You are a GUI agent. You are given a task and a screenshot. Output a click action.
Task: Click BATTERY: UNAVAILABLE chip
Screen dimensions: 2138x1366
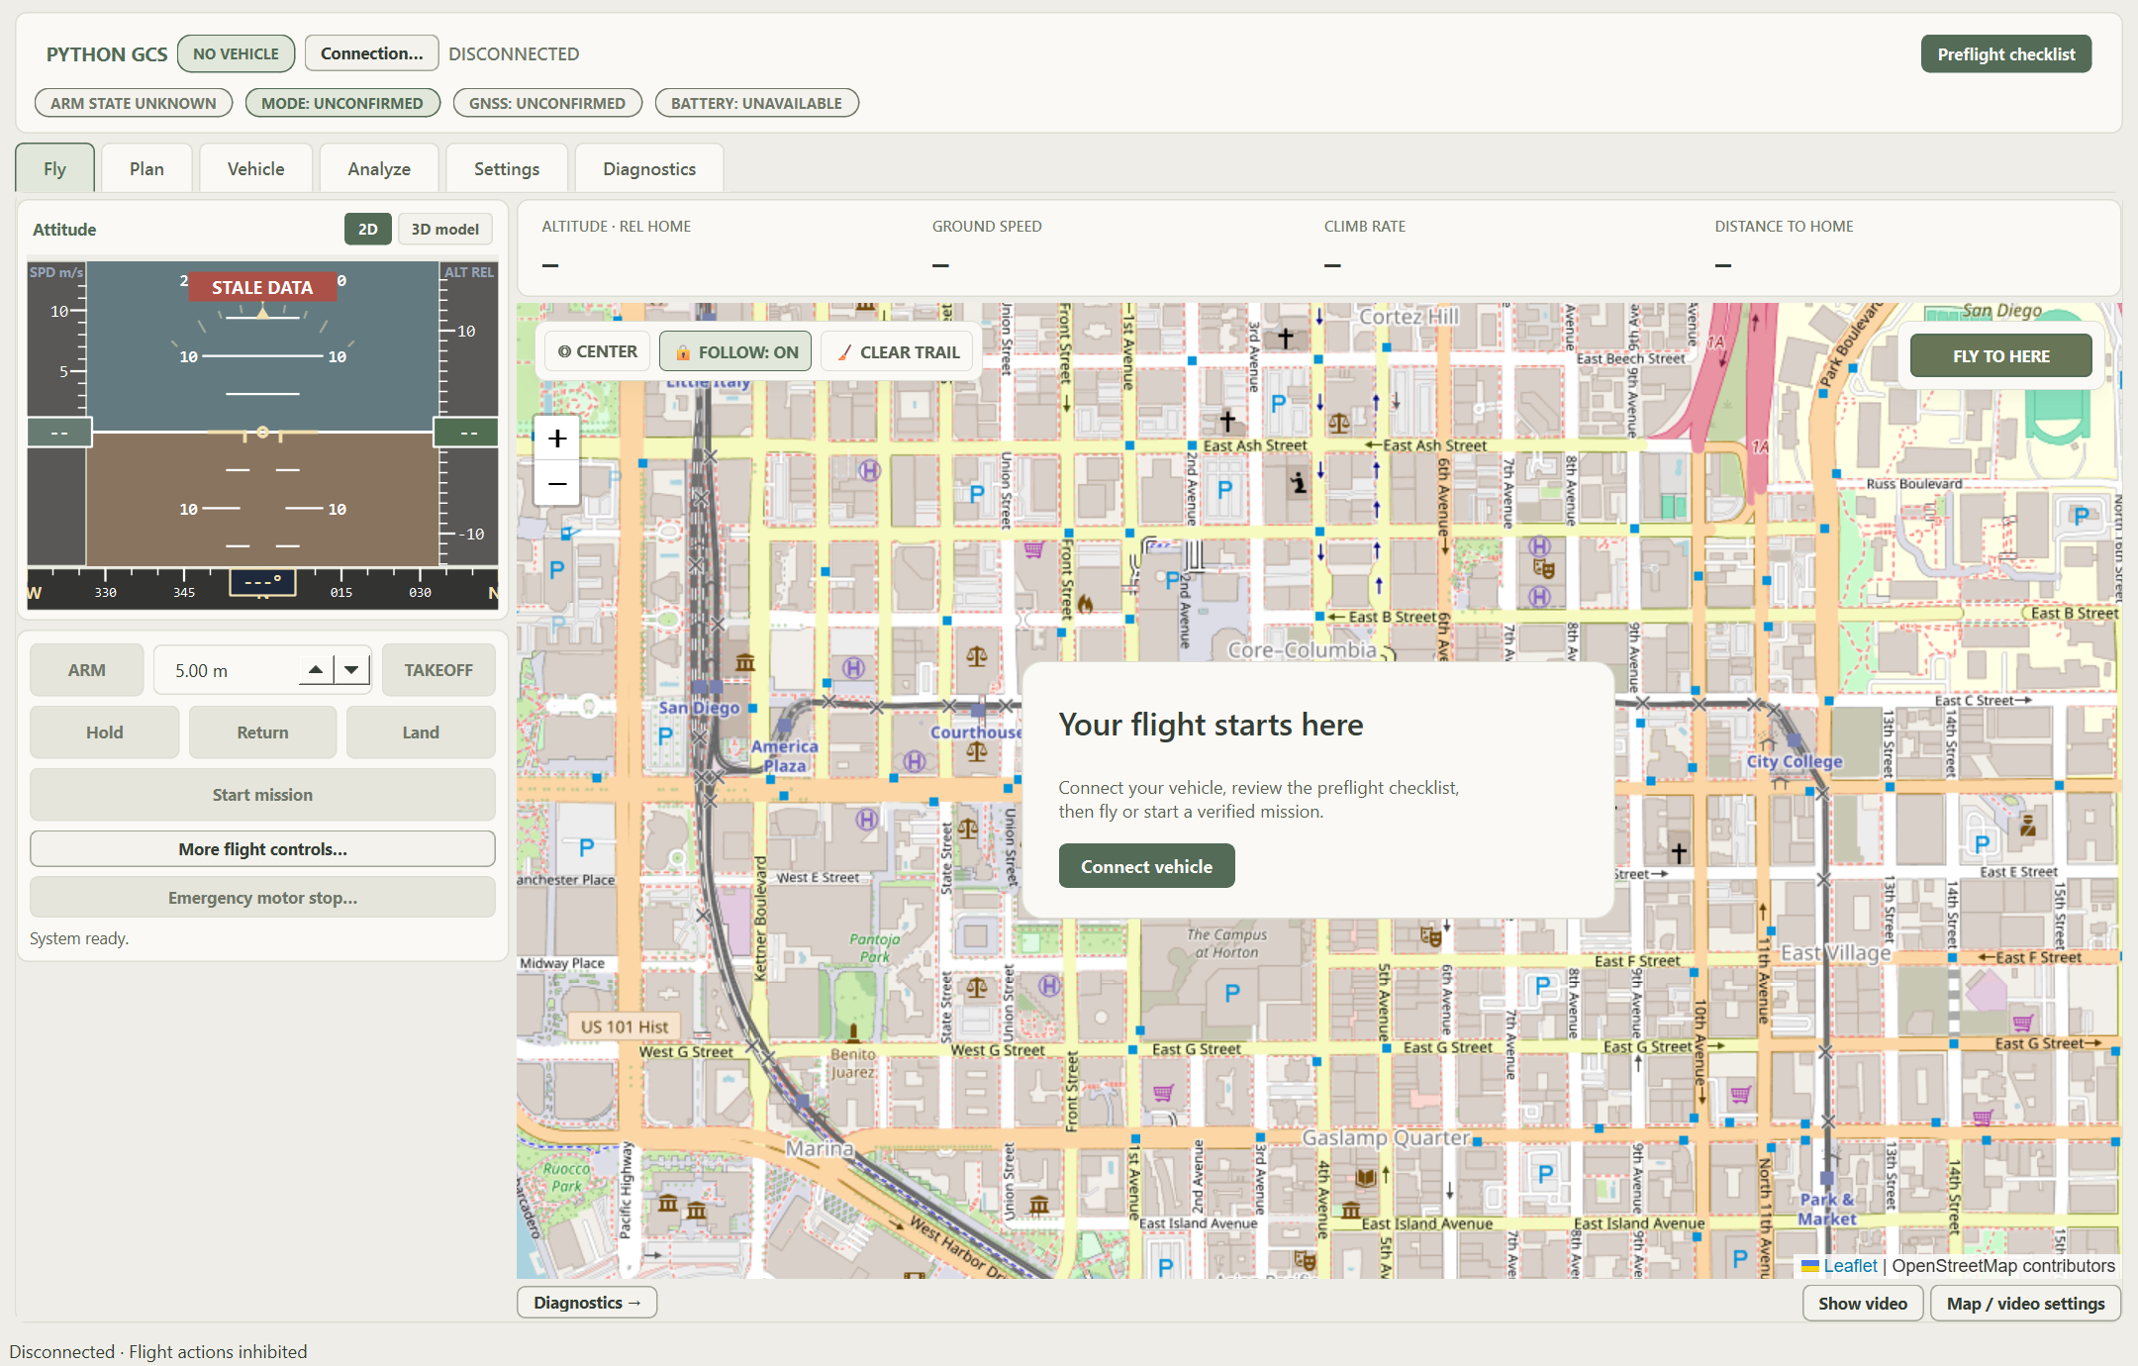[x=756, y=103]
